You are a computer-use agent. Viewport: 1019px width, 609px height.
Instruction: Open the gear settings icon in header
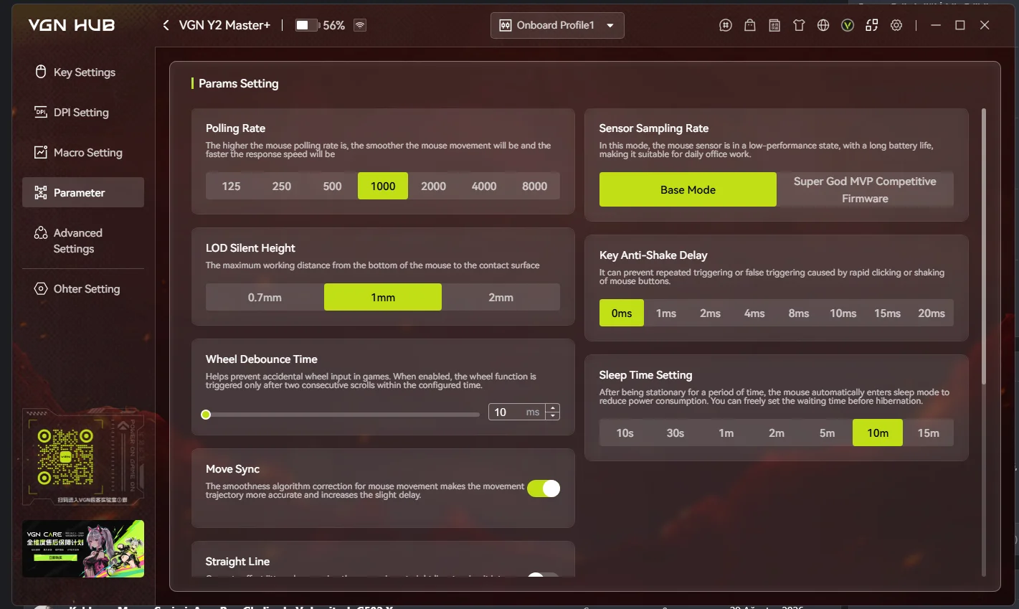[896, 25]
